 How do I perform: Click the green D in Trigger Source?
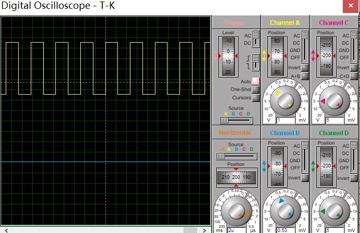[248, 114]
